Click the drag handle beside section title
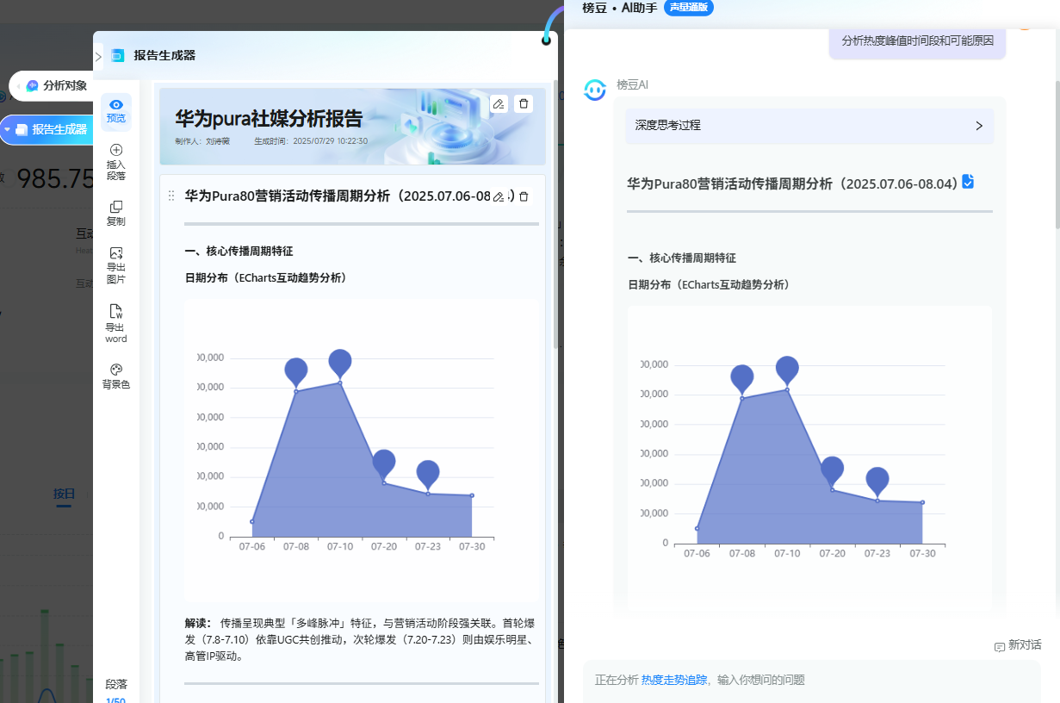Image resolution: width=1060 pixels, height=703 pixels. (x=170, y=196)
